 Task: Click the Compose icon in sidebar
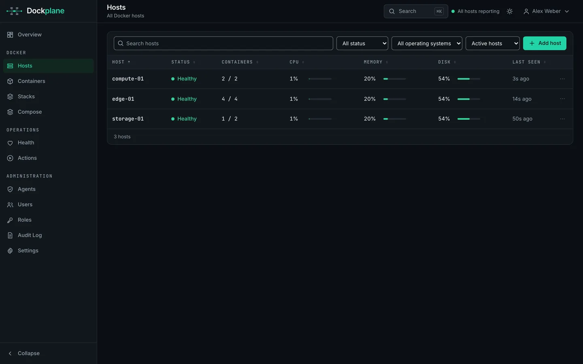pos(10,112)
